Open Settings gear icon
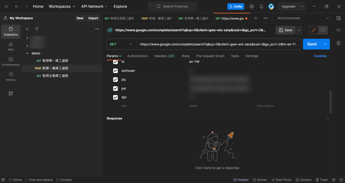This screenshot has width=345, height=183. (x=252, y=7)
